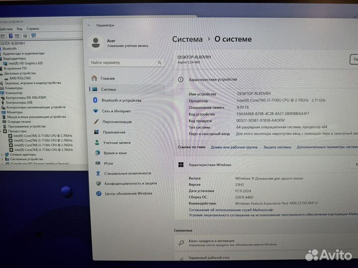Collapse Процессоры node in Device Manager
358x268 pixels.
1,131
